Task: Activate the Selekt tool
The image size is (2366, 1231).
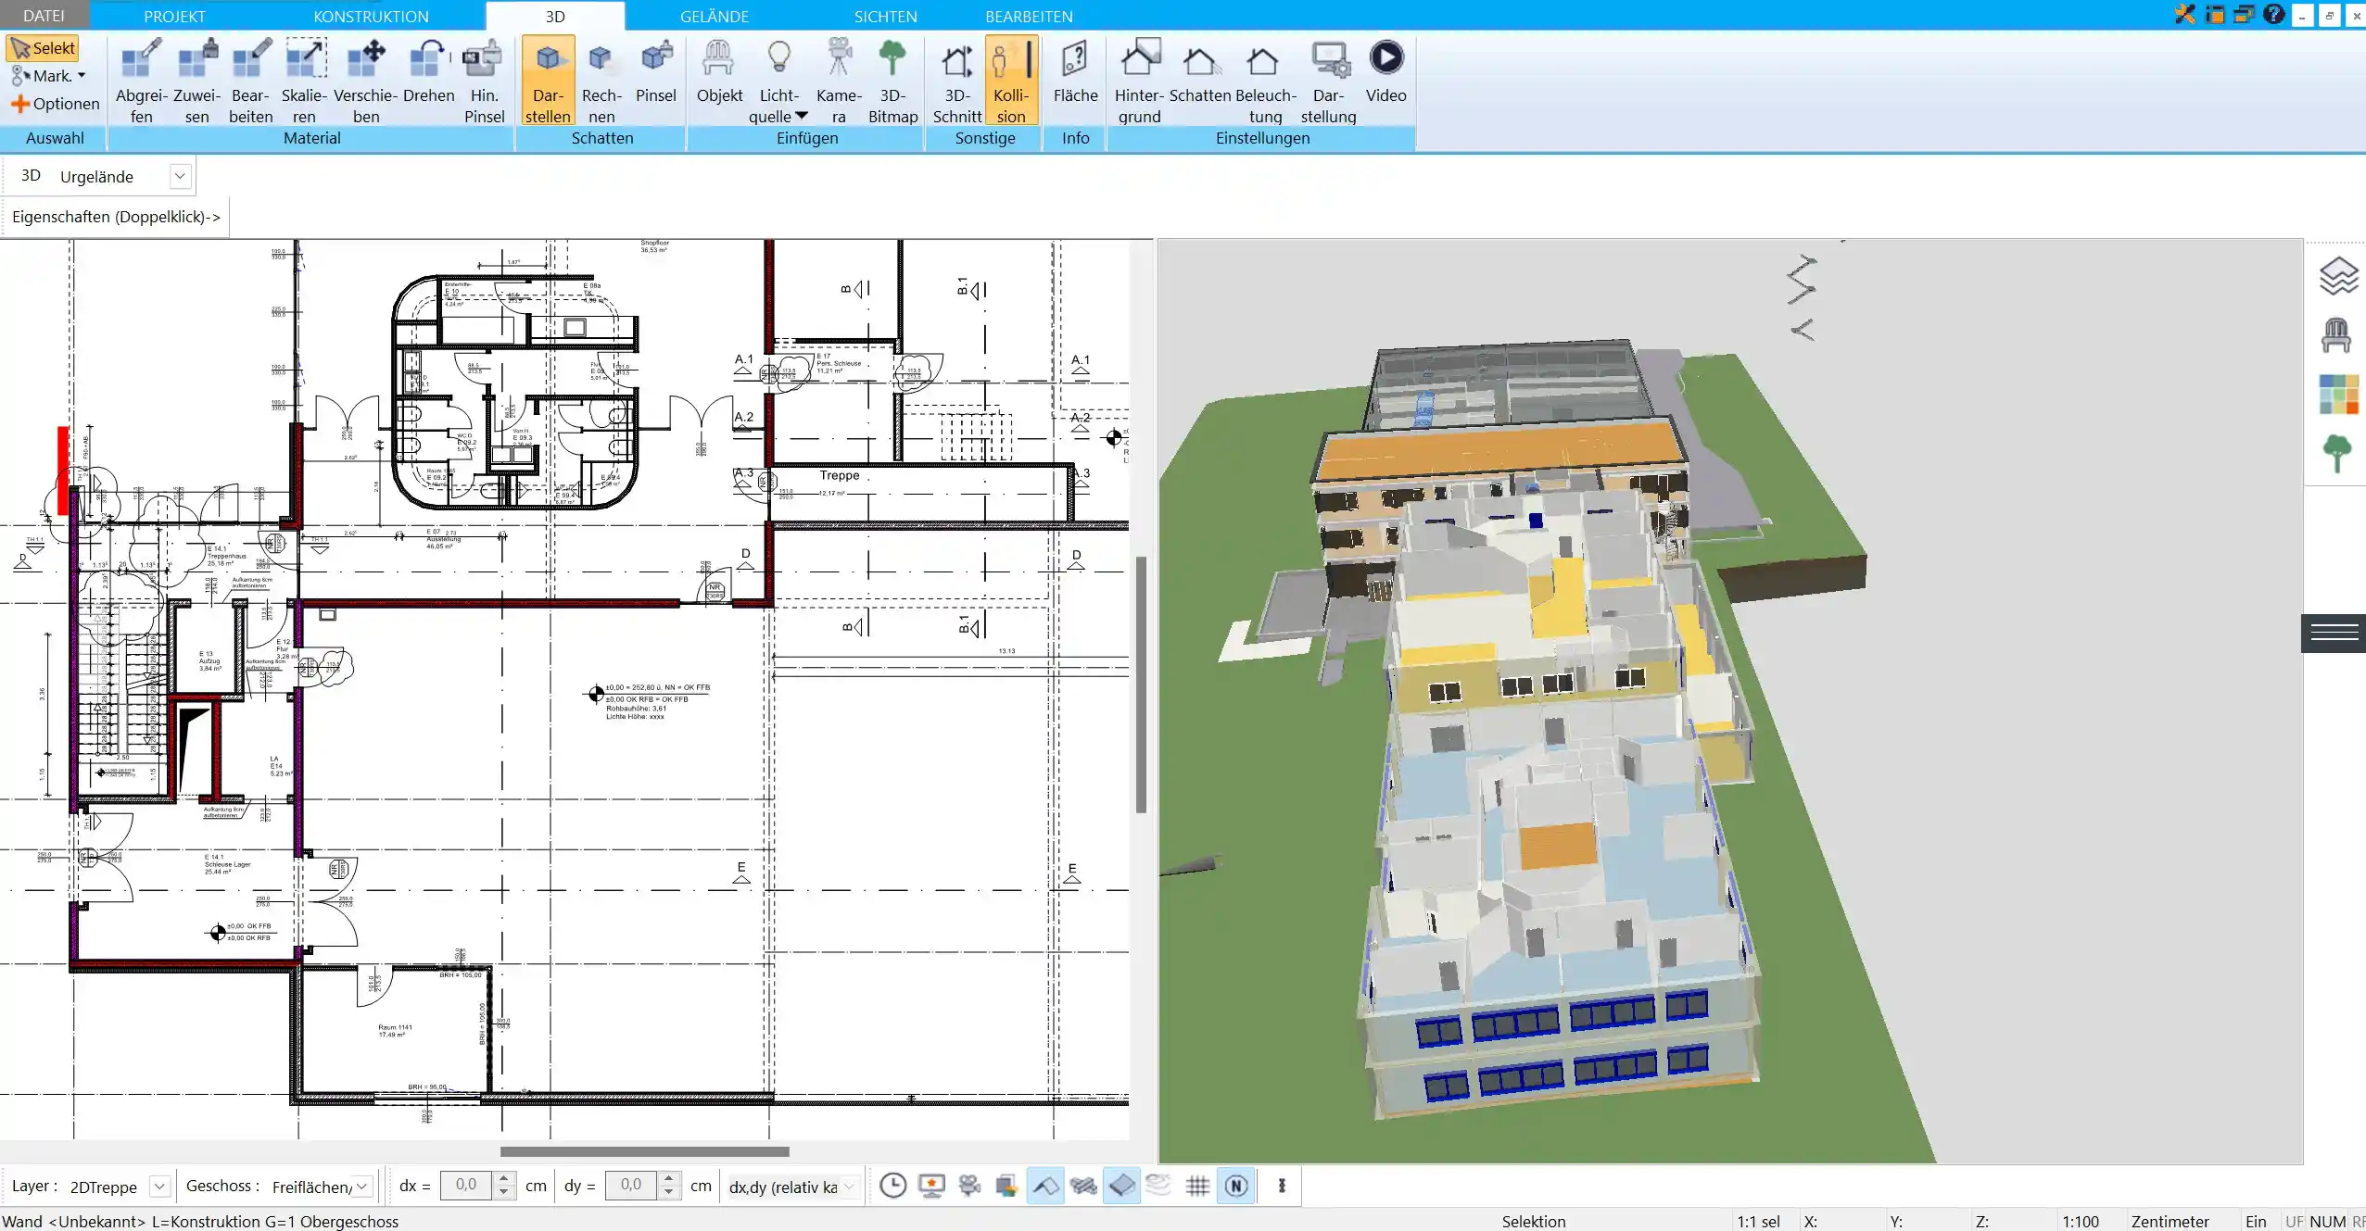Action: tap(43, 48)
